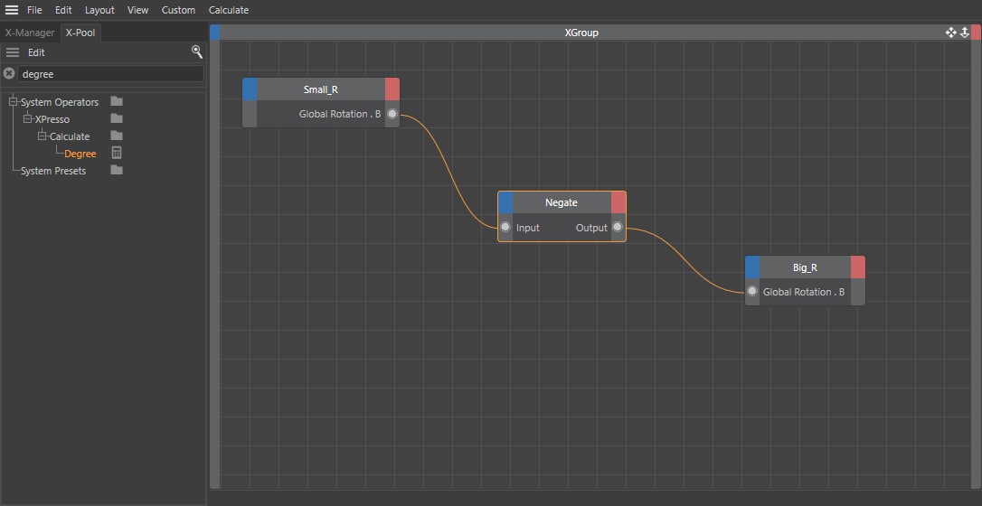The image size is (982, 506).
Task: Select the Negate node title
Action: [562, 202]
